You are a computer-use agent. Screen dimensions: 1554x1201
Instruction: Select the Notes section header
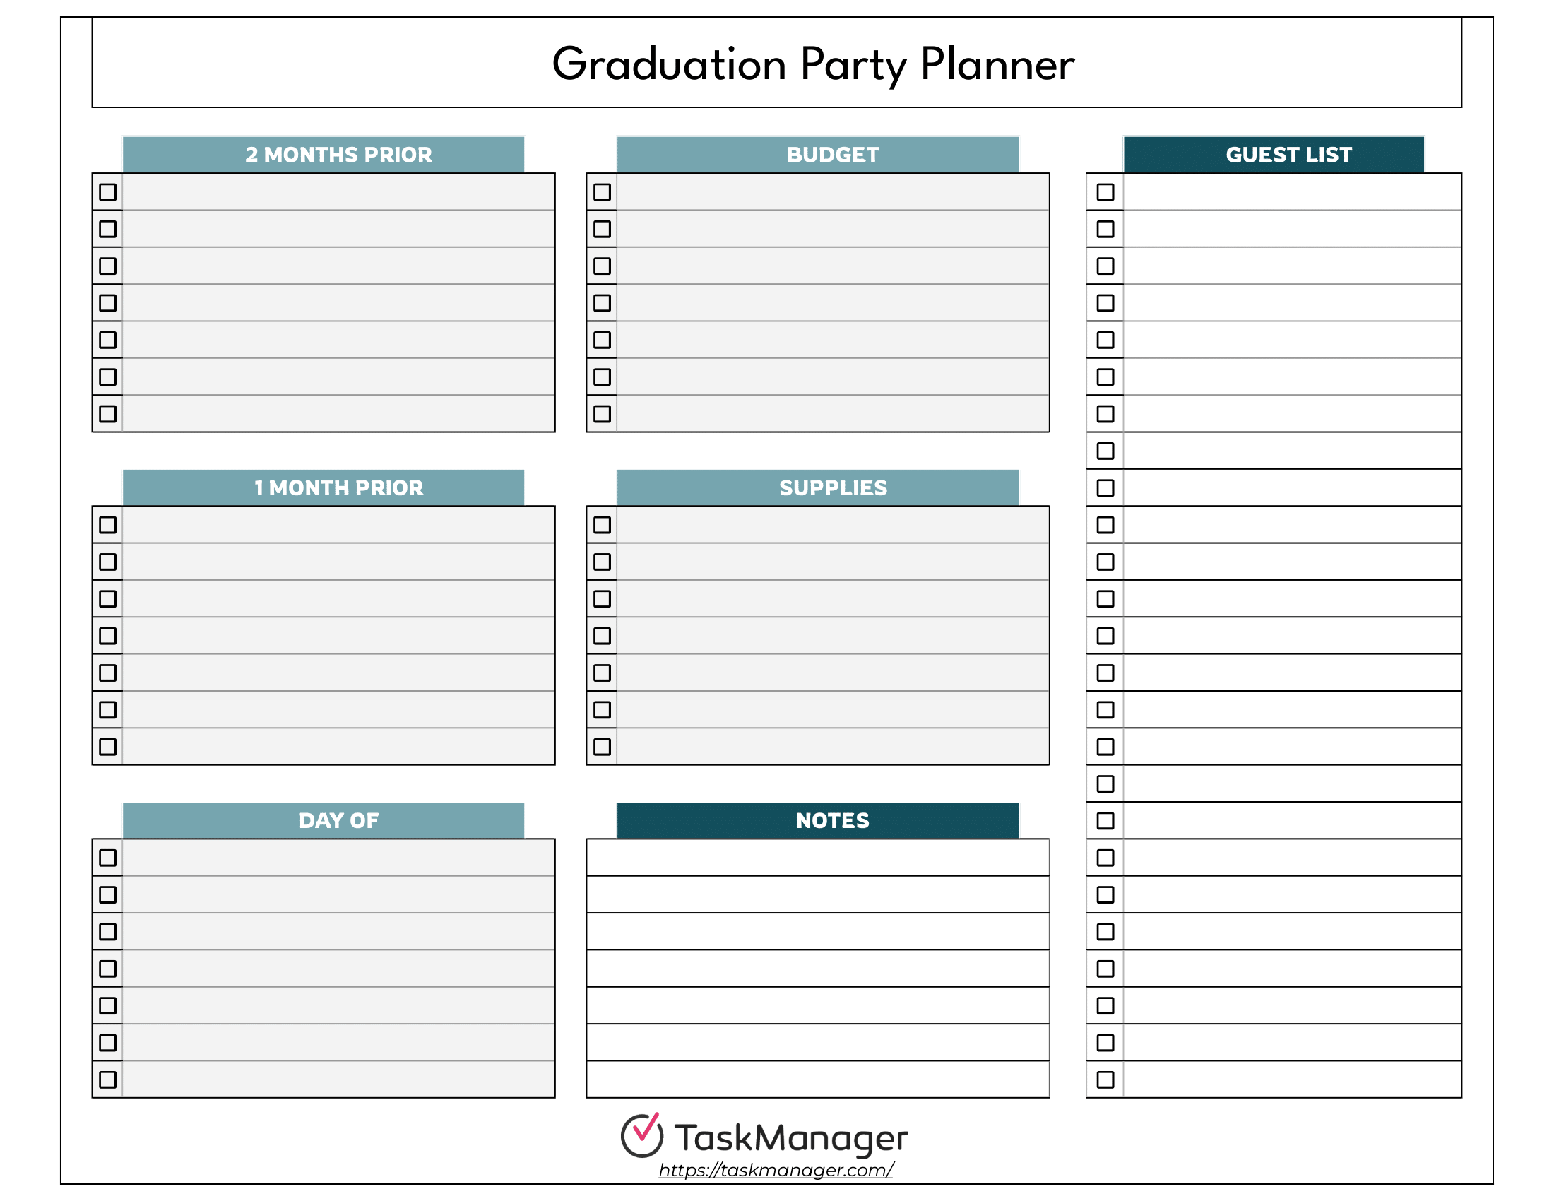(817, 820)
